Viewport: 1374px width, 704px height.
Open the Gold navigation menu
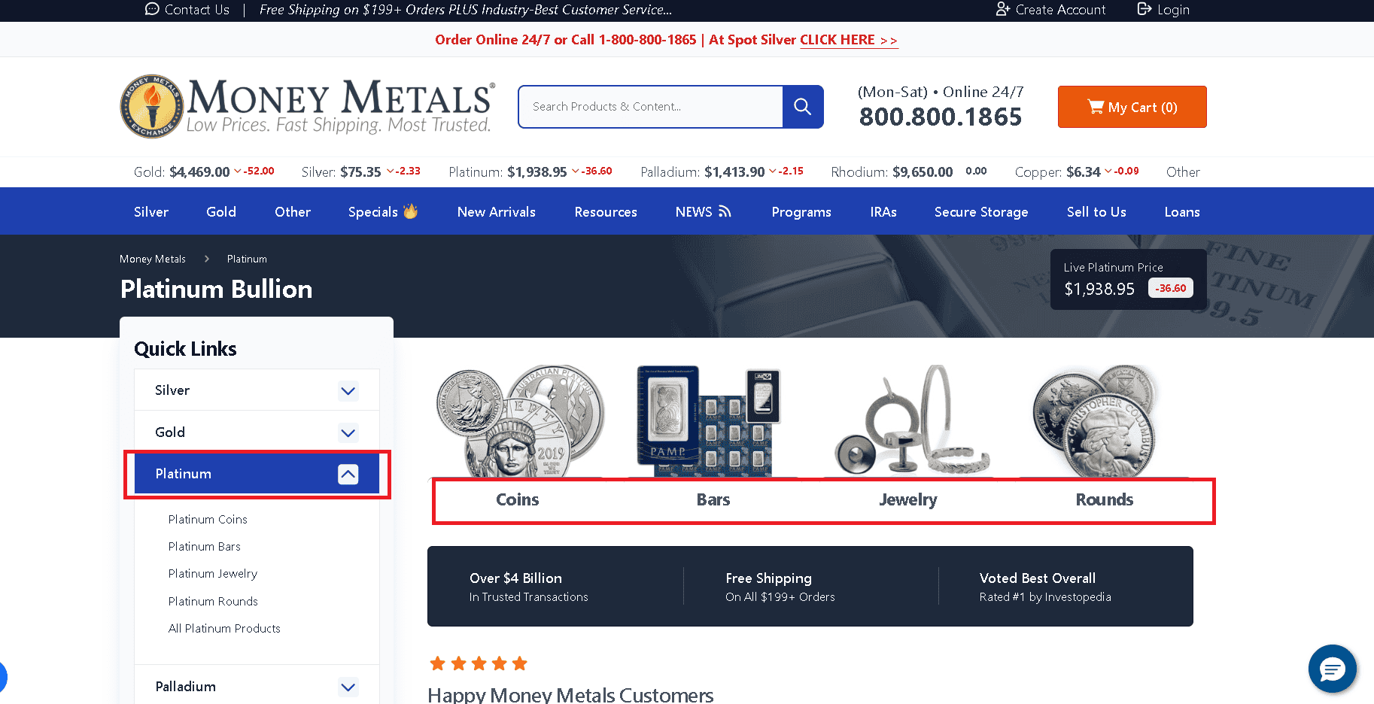coord(221,212)
